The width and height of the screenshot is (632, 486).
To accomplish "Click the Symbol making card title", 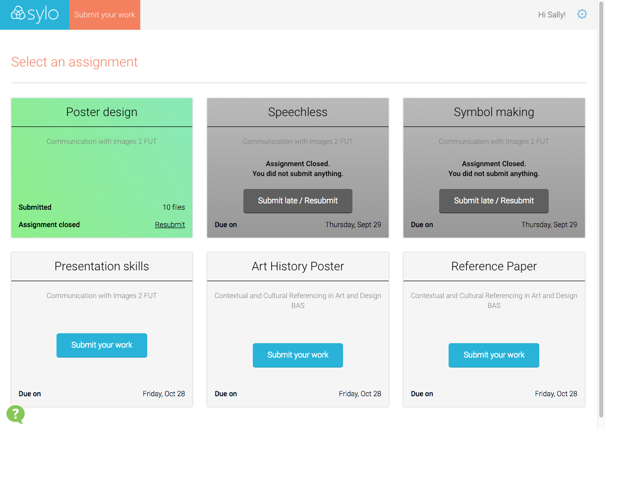I will tap(494, 112).
